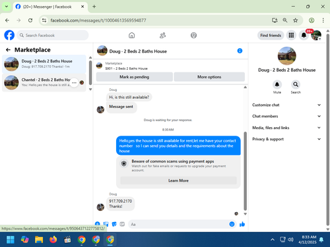Open a new browser tab
The image size is (330, 247).
tap(94, 7)
